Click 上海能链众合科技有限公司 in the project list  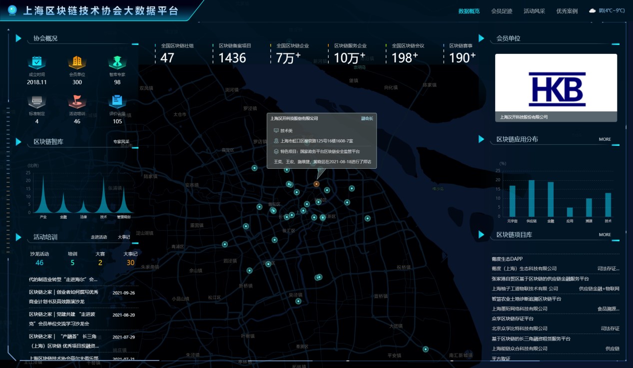pos(520,349)
